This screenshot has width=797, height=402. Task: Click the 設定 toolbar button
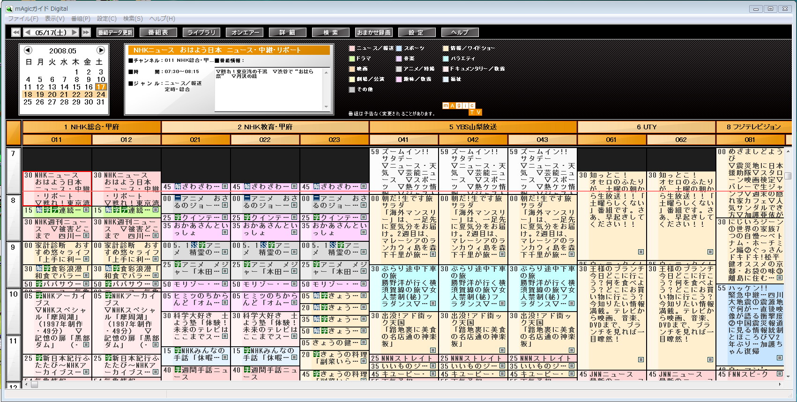pyautogui.click(x=417, y=32)
